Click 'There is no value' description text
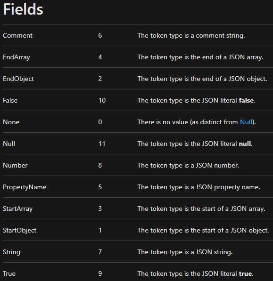273x281 pixels. [197, 122]
